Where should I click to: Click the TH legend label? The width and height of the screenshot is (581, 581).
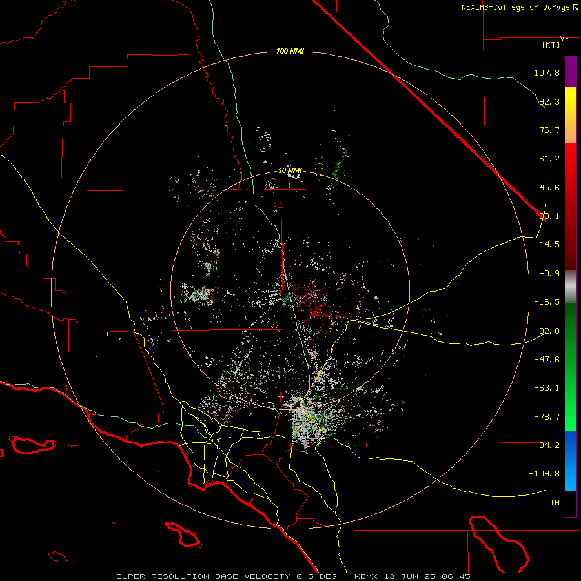click(555, 503)
